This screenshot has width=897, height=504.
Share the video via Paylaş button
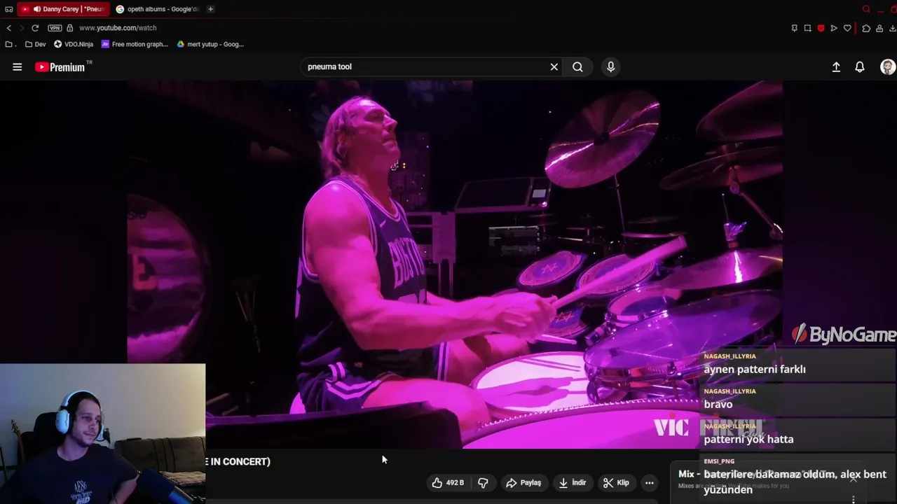523,482
